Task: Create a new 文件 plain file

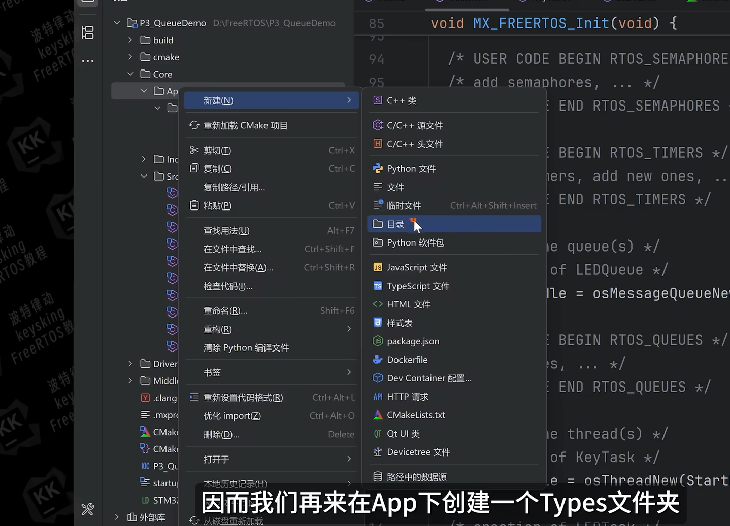Action: tap(454, 187)
